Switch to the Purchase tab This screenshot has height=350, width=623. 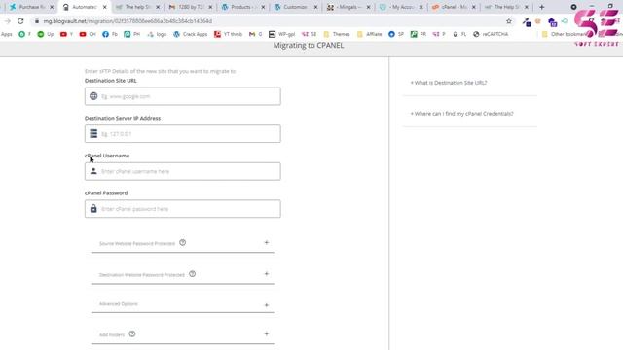click(x=32, y=7)
